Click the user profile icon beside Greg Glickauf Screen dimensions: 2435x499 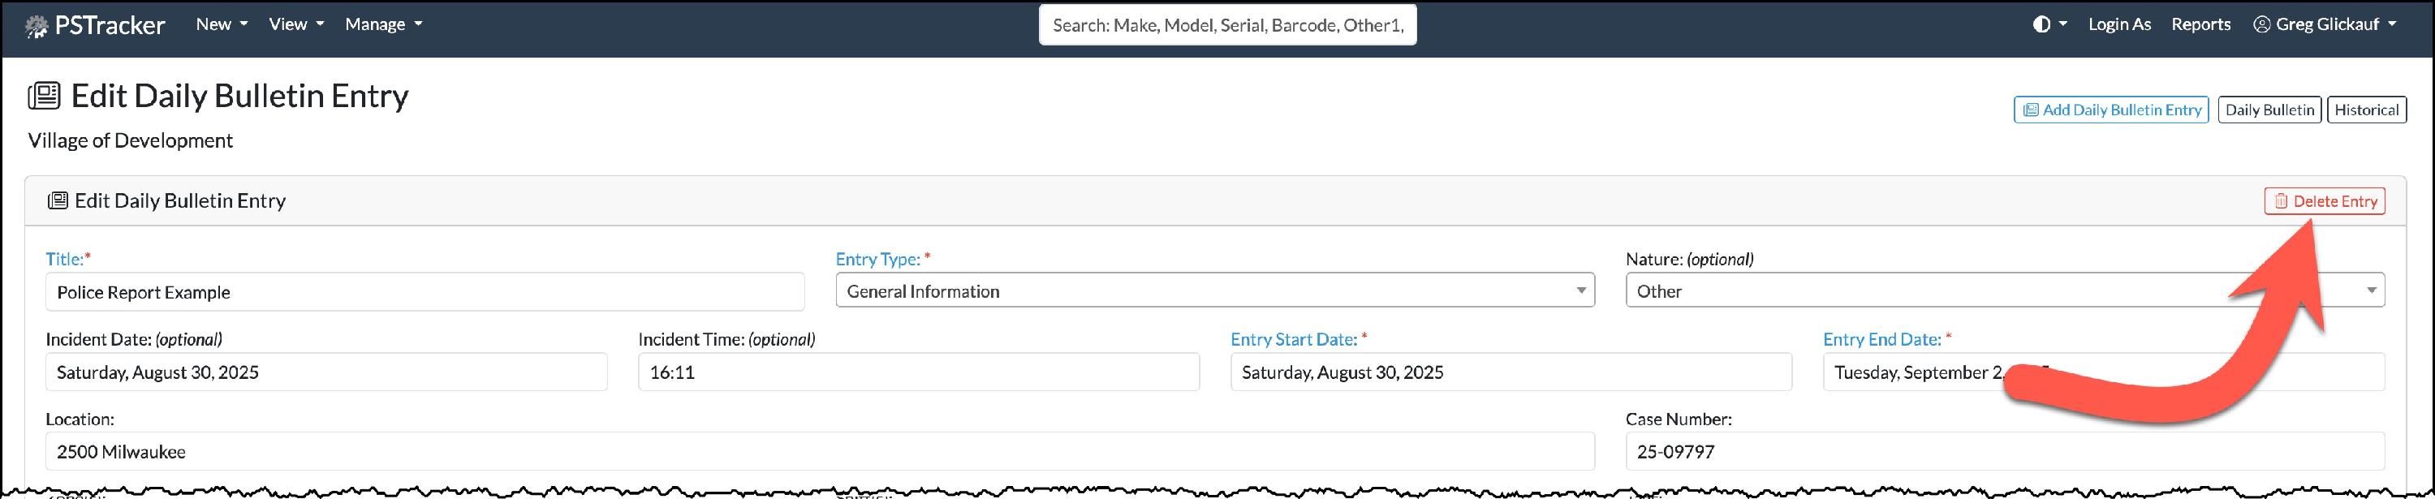coord(2261,24)
